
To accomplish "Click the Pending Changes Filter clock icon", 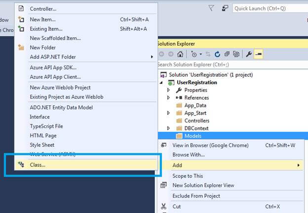I will pyautogui.click(x=194, y=54).
